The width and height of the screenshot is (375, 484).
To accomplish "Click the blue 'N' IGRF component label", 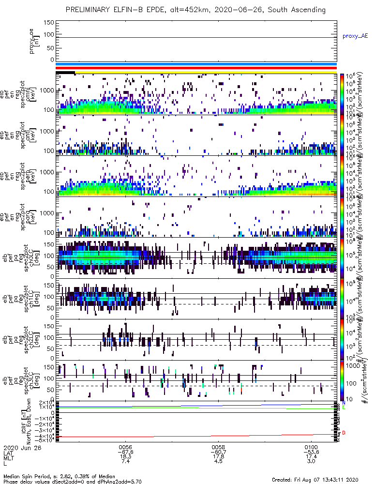I will tap(344, 403).
